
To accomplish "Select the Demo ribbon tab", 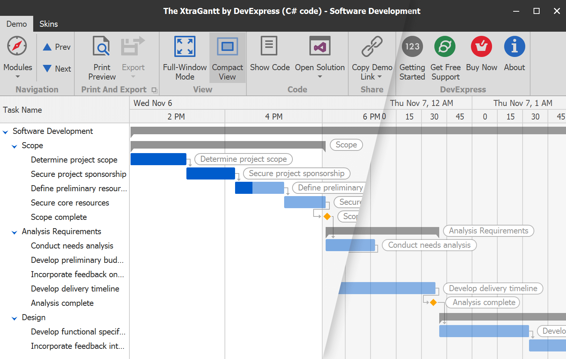I will click(x=16, y=24).
